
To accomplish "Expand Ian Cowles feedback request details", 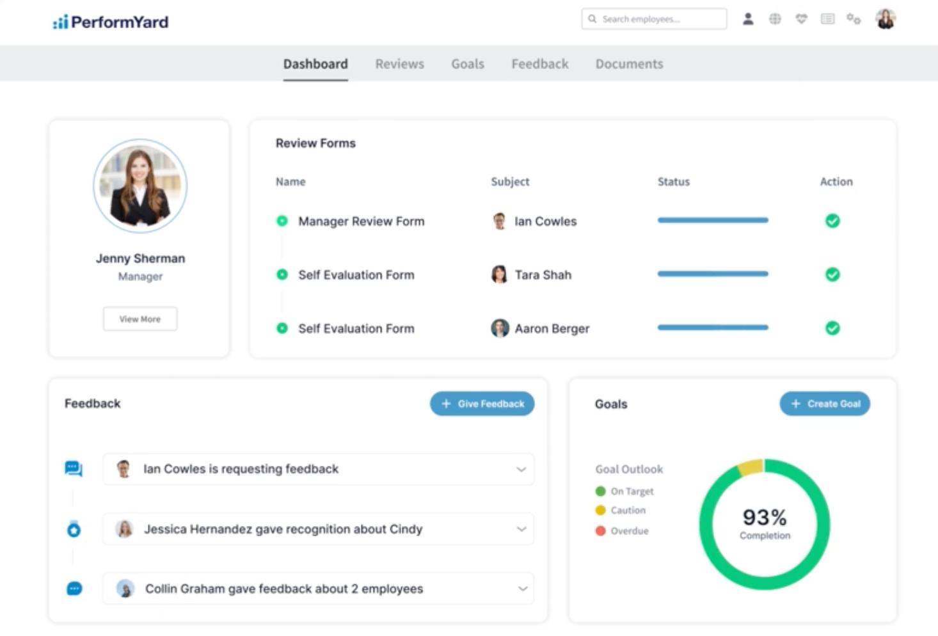I will 520,468.
